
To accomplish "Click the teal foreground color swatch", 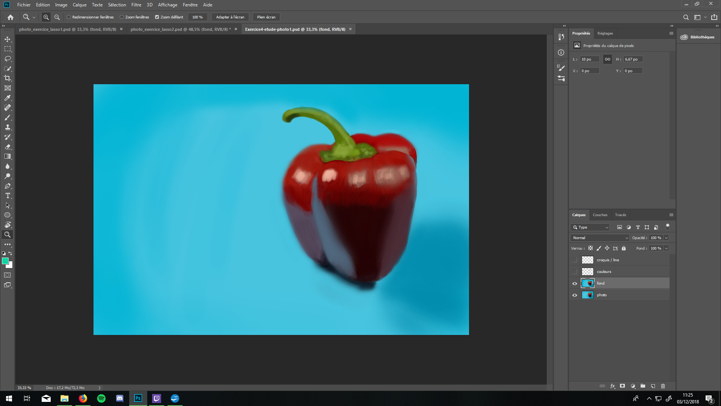I will [5, 261].
